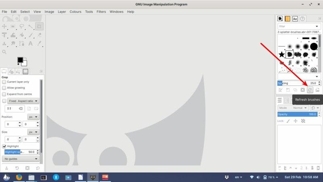Click the Refresh brushes button

point(310,90)
